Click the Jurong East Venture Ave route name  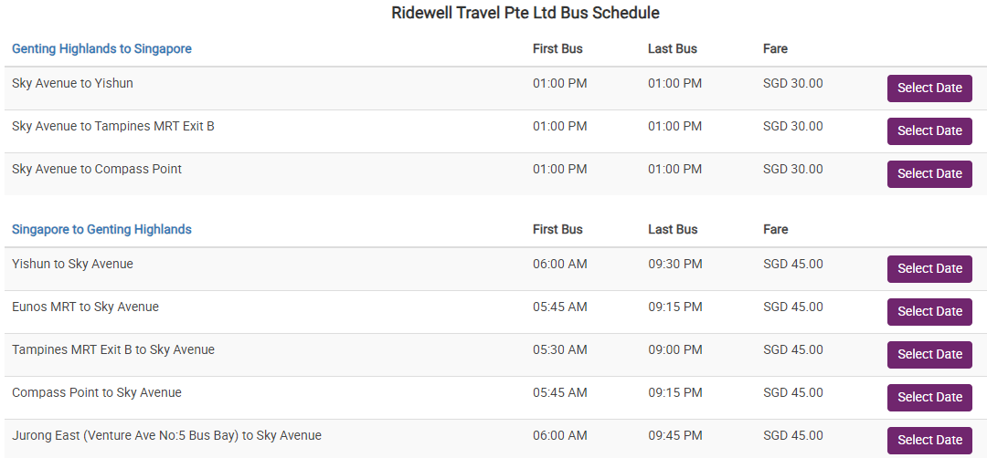pos(166,435)
